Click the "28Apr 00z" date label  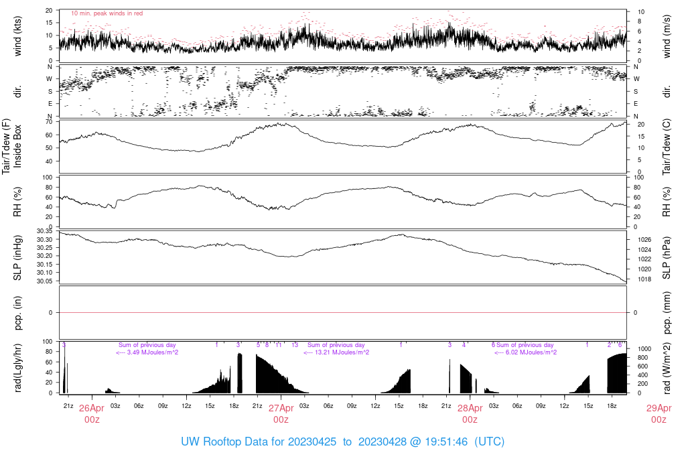click(470, 414)
